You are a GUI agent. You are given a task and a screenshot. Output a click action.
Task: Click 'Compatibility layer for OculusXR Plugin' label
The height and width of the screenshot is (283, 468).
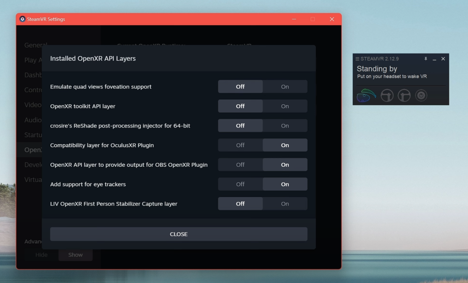tap(102, 145)
